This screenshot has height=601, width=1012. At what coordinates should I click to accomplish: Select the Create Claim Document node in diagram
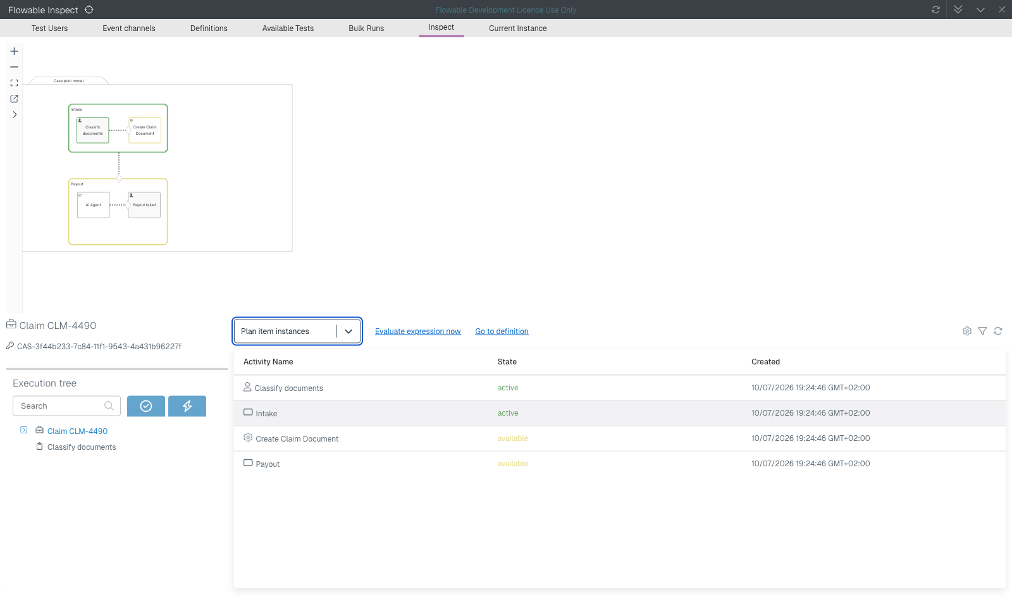145,130
